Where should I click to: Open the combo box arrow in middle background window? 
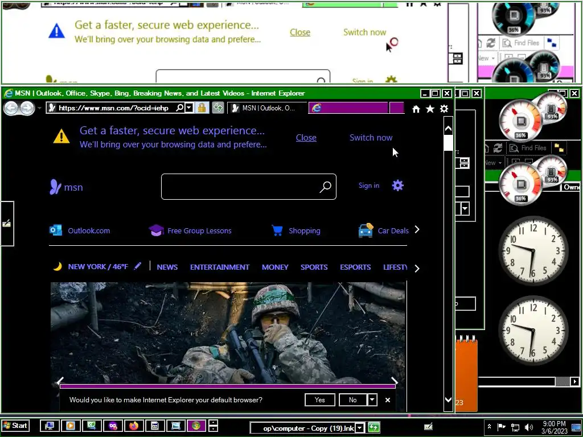pyautogui.click(x=465, y=208)
